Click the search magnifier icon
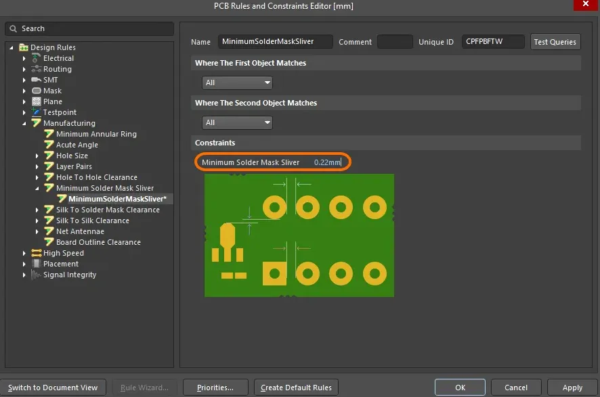600x397 pixels. coord(14,28)
